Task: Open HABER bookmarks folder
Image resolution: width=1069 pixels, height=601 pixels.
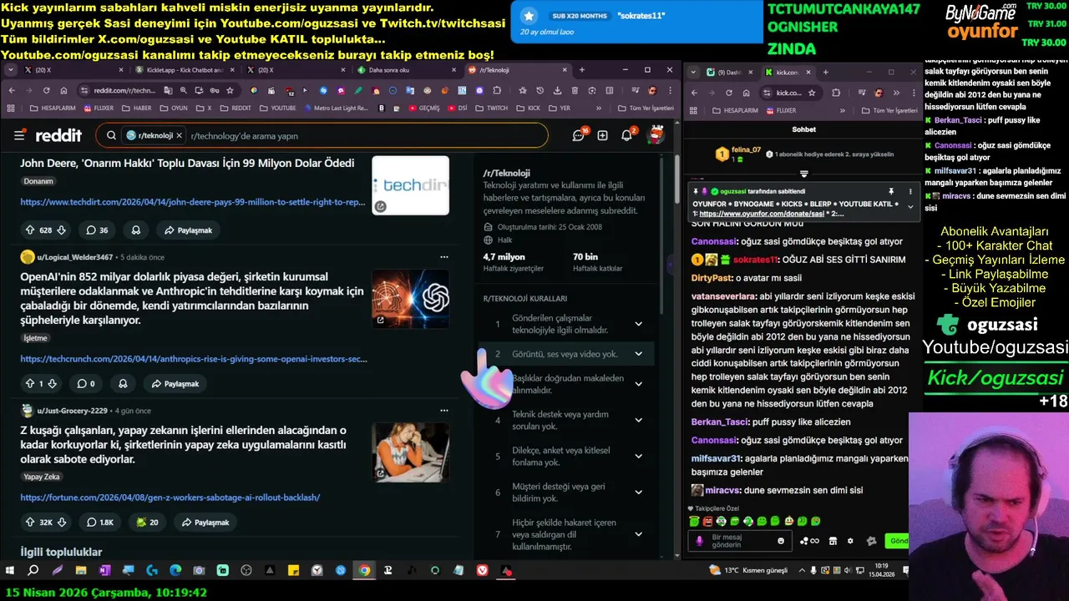Action: point(137,108)
